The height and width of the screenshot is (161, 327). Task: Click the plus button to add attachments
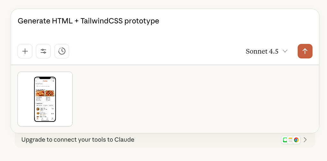pos(25,51)
